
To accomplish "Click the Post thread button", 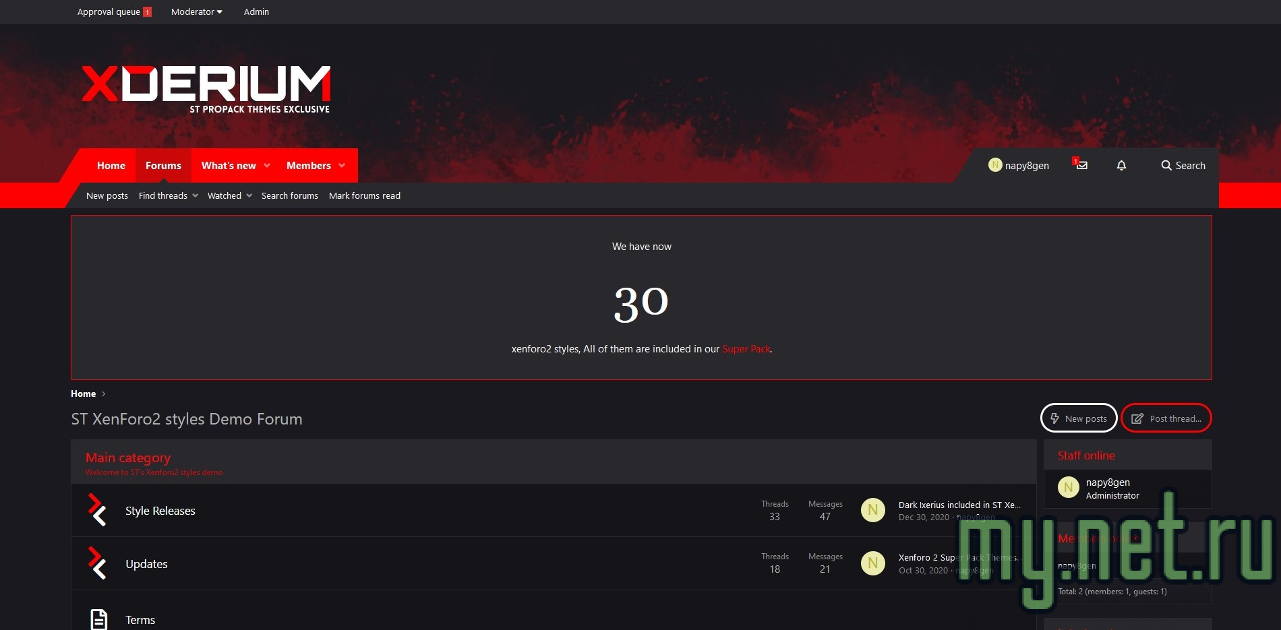I will (1166, 418).
